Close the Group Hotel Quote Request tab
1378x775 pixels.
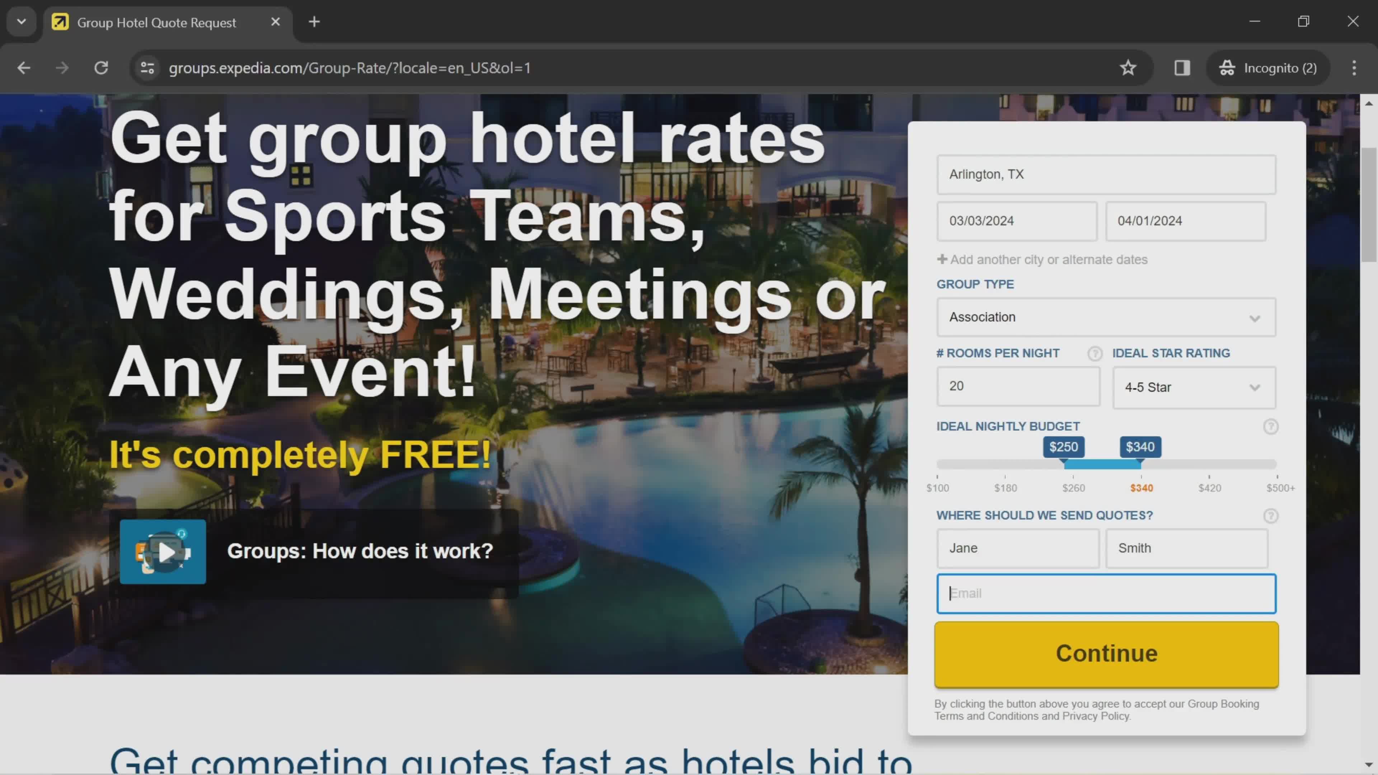pos(276,22)
